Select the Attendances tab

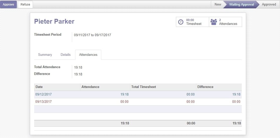click(88, 55)
